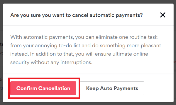Click the paragraph describing automatic payments benefits
This screenshot has width=176, height=105.
[x=86, y=50]
